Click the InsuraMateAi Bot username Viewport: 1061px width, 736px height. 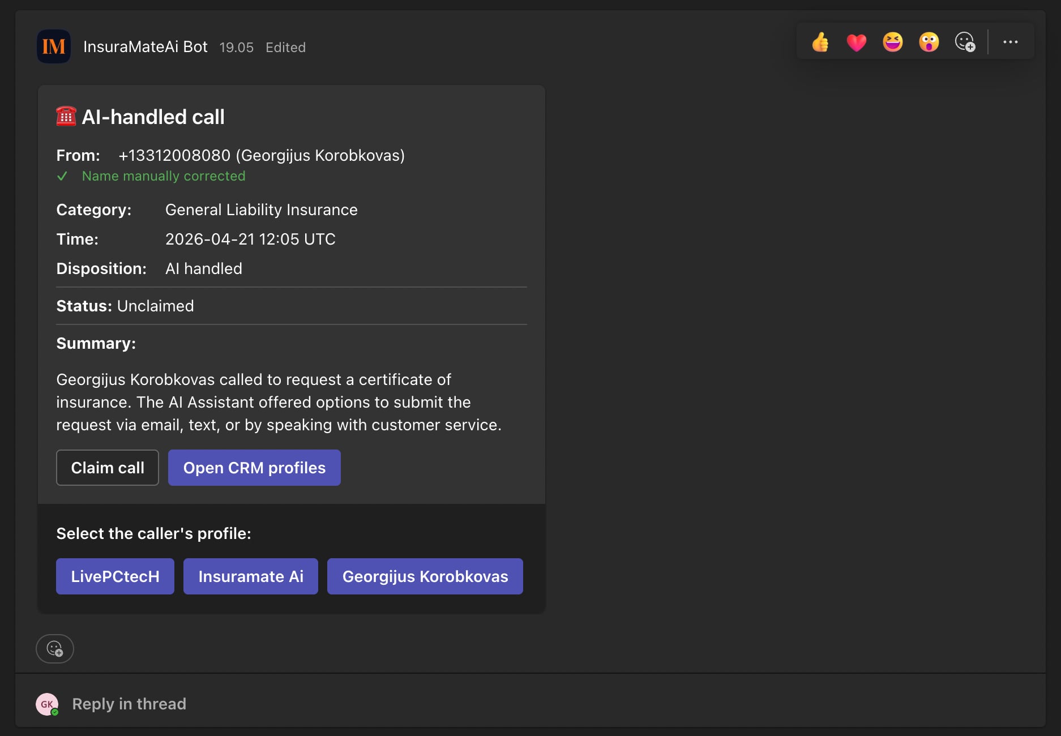click(x=146, y=46)
